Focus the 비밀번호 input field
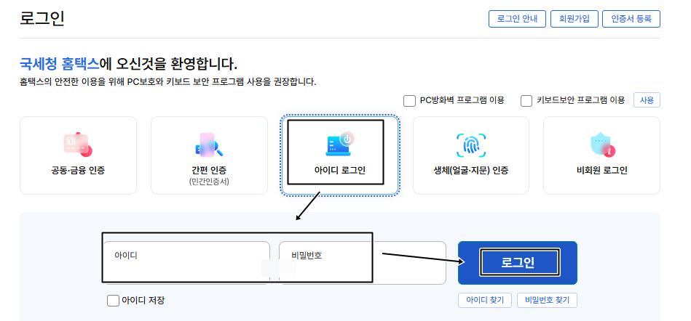 pos(362,263)
